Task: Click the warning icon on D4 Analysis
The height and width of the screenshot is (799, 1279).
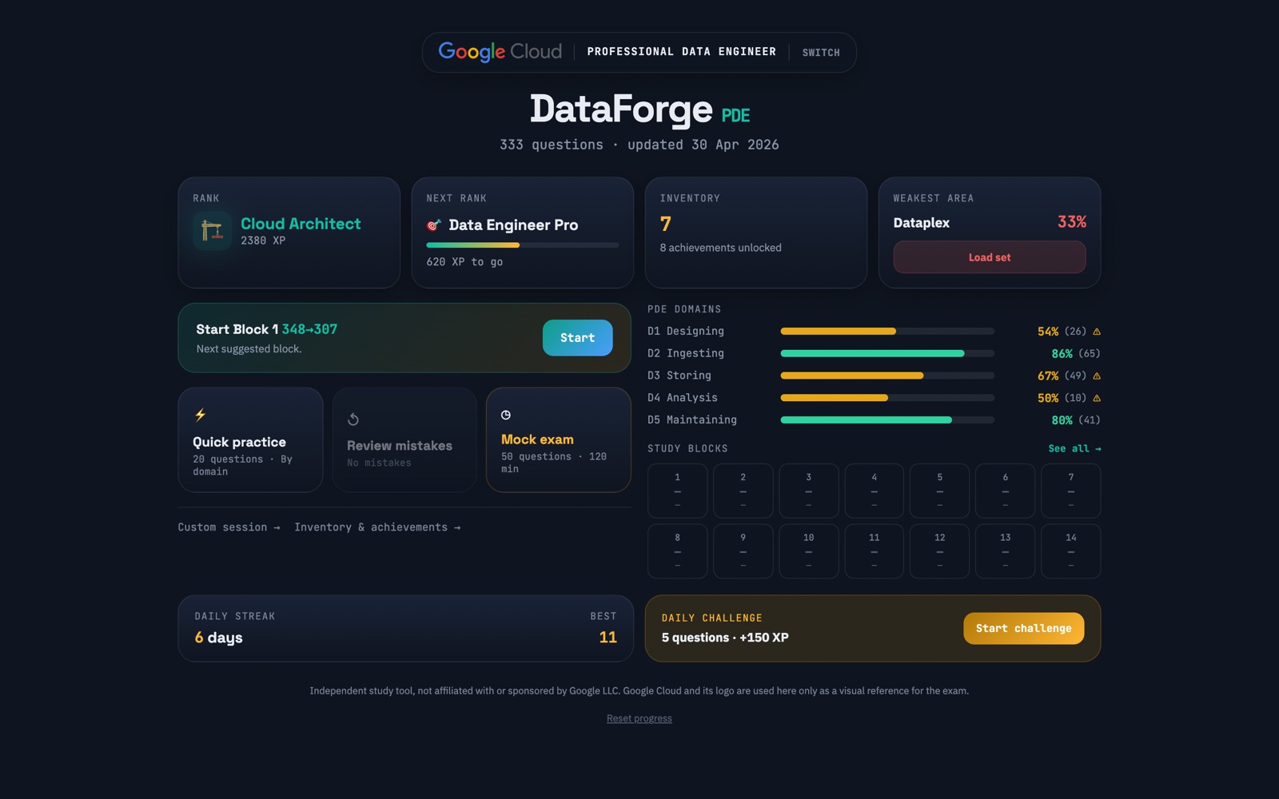Action: point(1097,398)
